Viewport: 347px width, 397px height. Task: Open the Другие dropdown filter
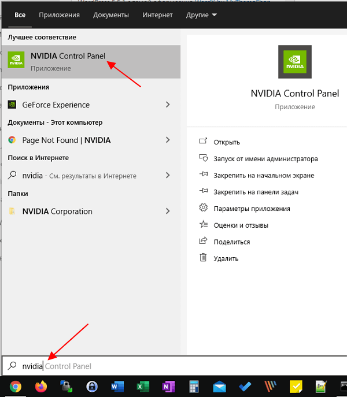click(201, 15)
